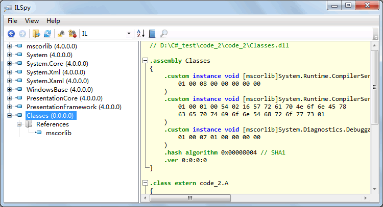Click the System.Core assembly icon

[19, 63]
